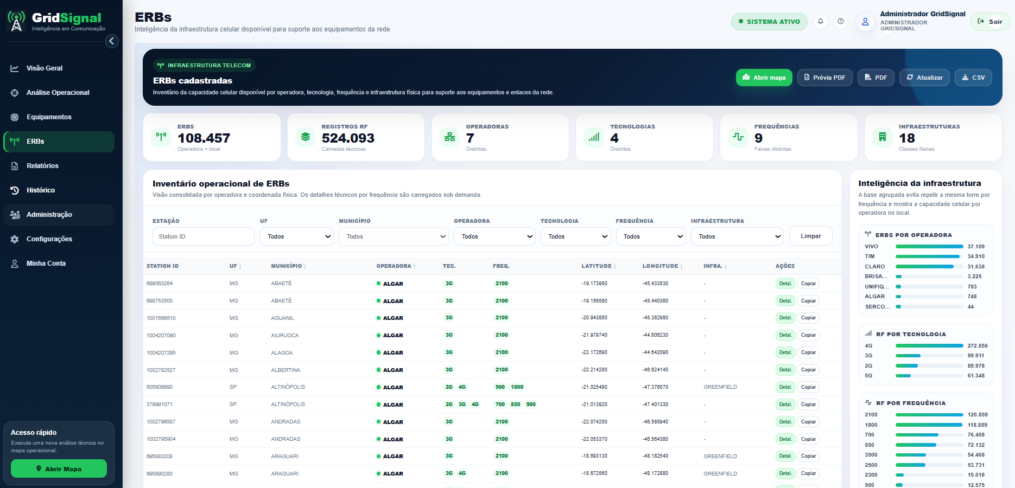Open Detal. for station 699063264
Image resolution: width=1015 pixels, height=488 pixels.
pos(785,284)
